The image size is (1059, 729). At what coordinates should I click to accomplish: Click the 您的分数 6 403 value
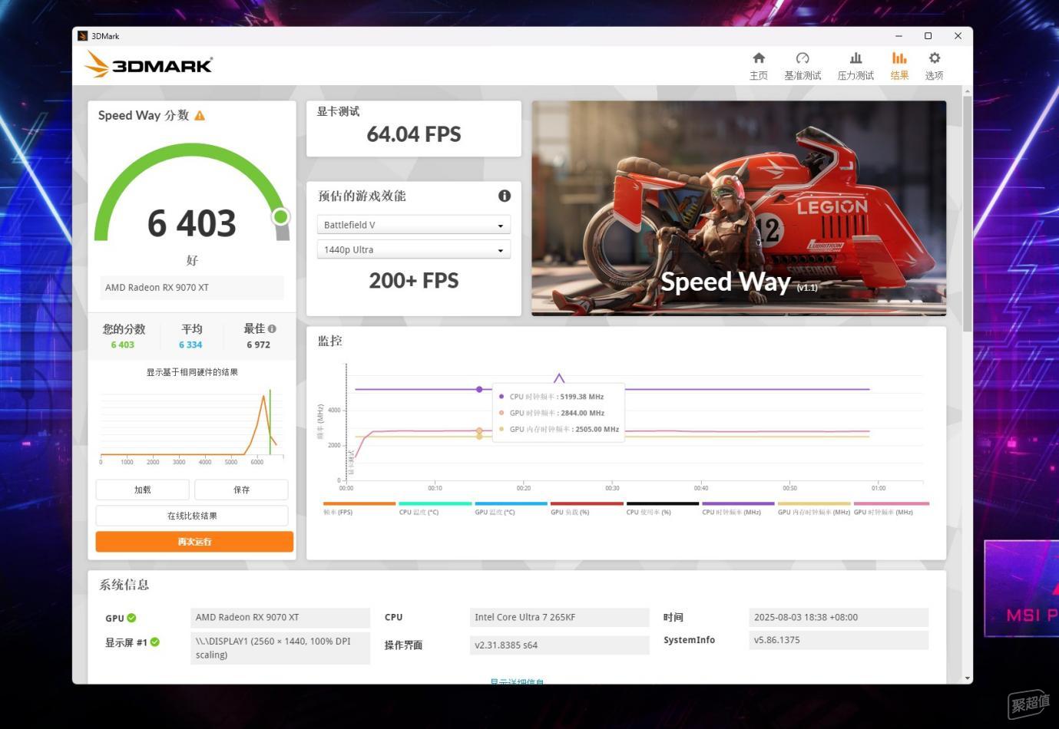pyautogui.click(x=123, y=345)
